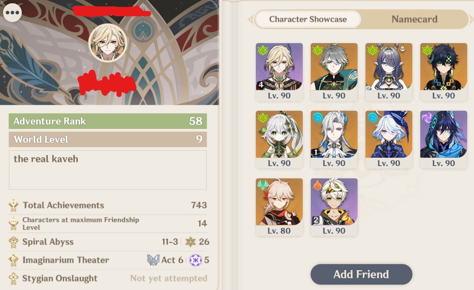
Task: Open the white-haired Pyro character with constellation 2
Action: (334, 207)
